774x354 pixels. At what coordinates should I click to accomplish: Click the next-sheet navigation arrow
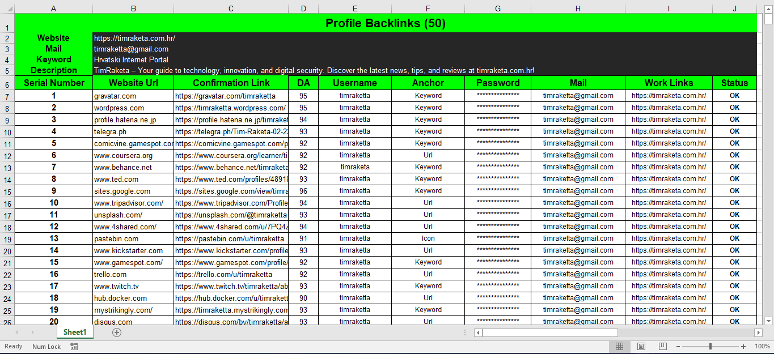(x=32, y=332)
